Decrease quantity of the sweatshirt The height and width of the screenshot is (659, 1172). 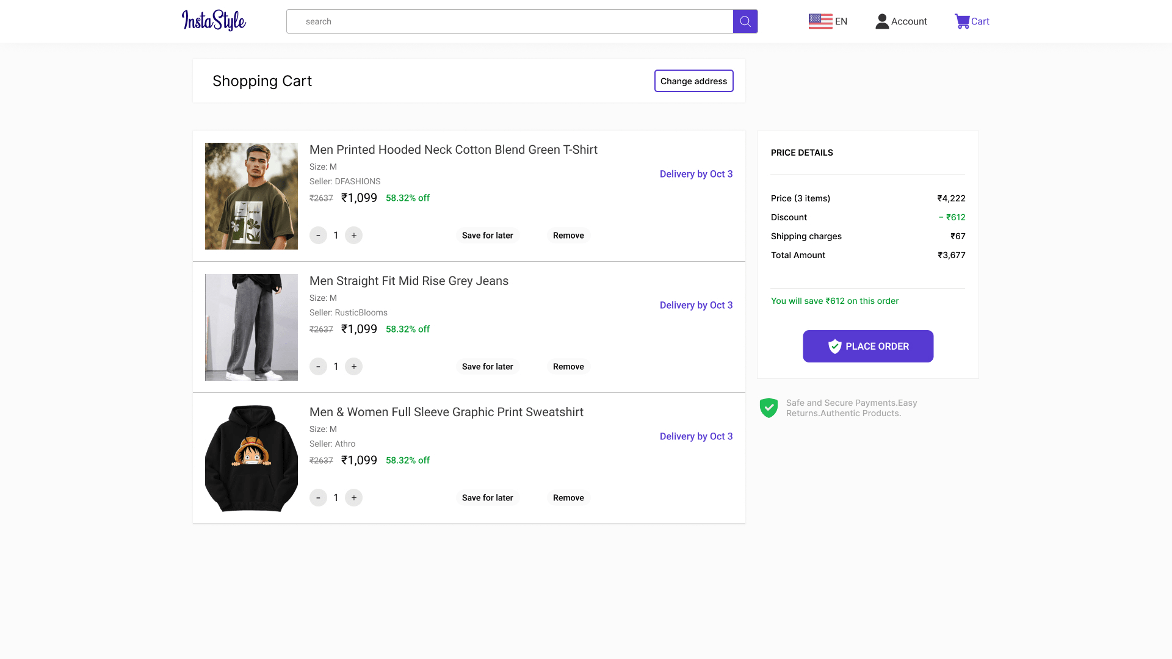pyautogui.click(x=318, y=497)
